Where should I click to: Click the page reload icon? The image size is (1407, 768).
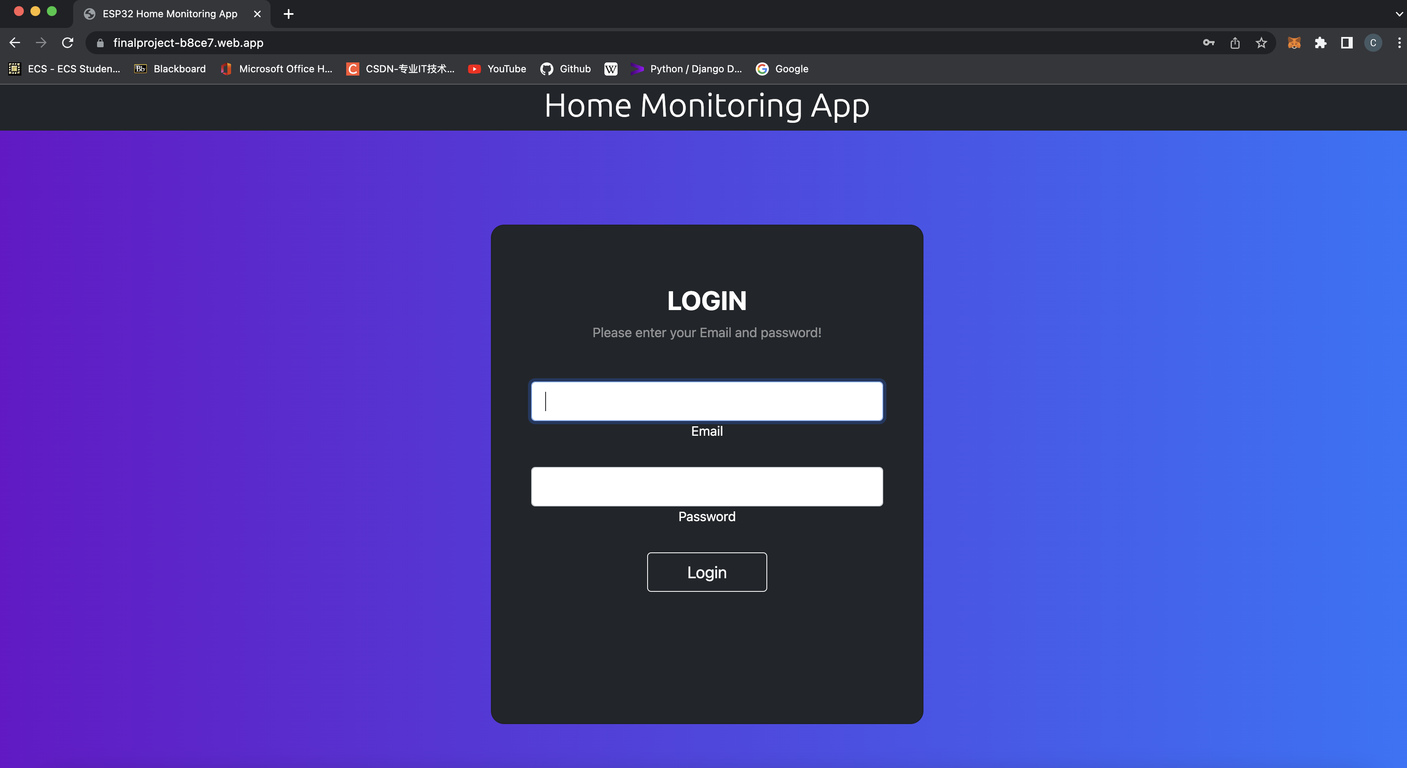(x=67, y=43)
